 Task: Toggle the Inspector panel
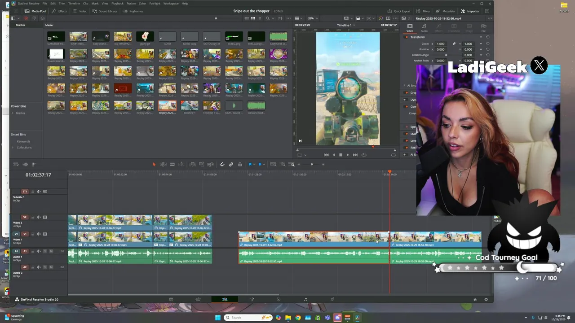coord(470,11)
